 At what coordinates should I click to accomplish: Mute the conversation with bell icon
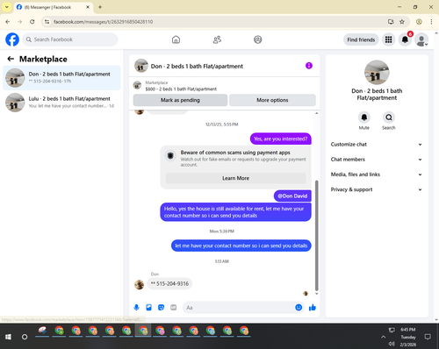[364, 118]
